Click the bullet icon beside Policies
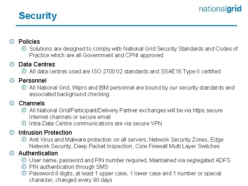248x186 pixels. pos(12,42)
